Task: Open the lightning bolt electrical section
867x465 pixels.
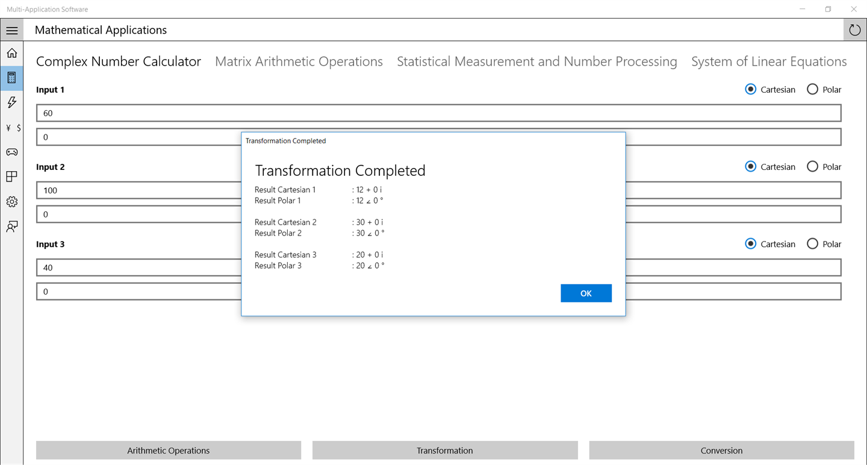Action: (11, 102)
